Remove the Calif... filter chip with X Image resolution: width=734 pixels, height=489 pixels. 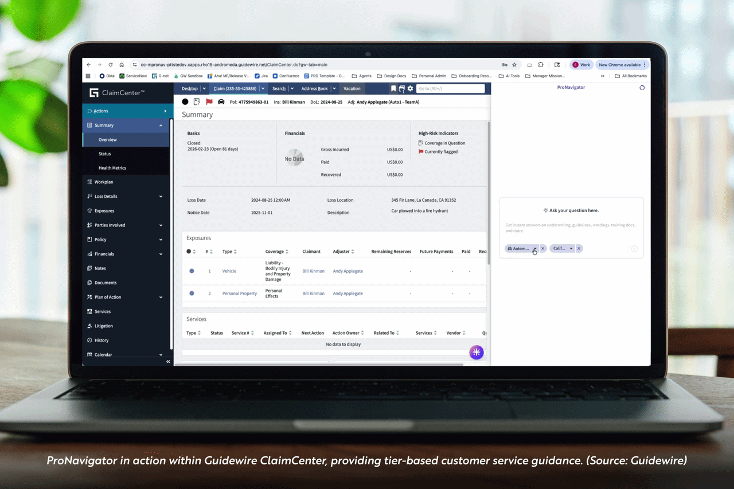tap(579, 248)
